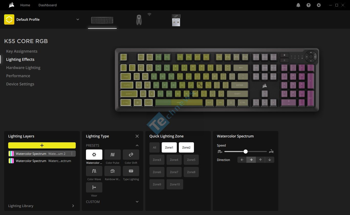Image resolution: width=350 pixels, height=215 pixels.
Task: Select the wireless mouse device
Action: coord(139,20)
